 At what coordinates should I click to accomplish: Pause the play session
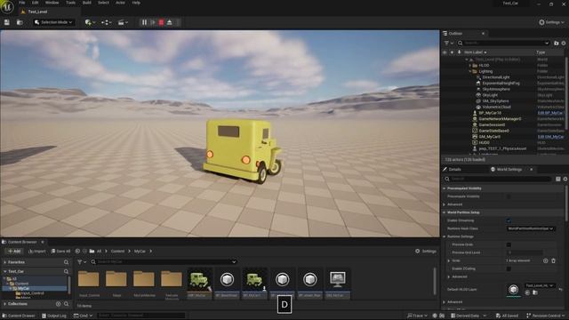pos(144,22)
